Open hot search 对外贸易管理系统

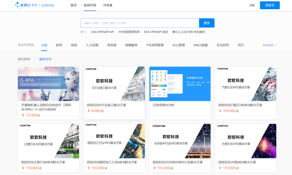click(x=129, y=32)
